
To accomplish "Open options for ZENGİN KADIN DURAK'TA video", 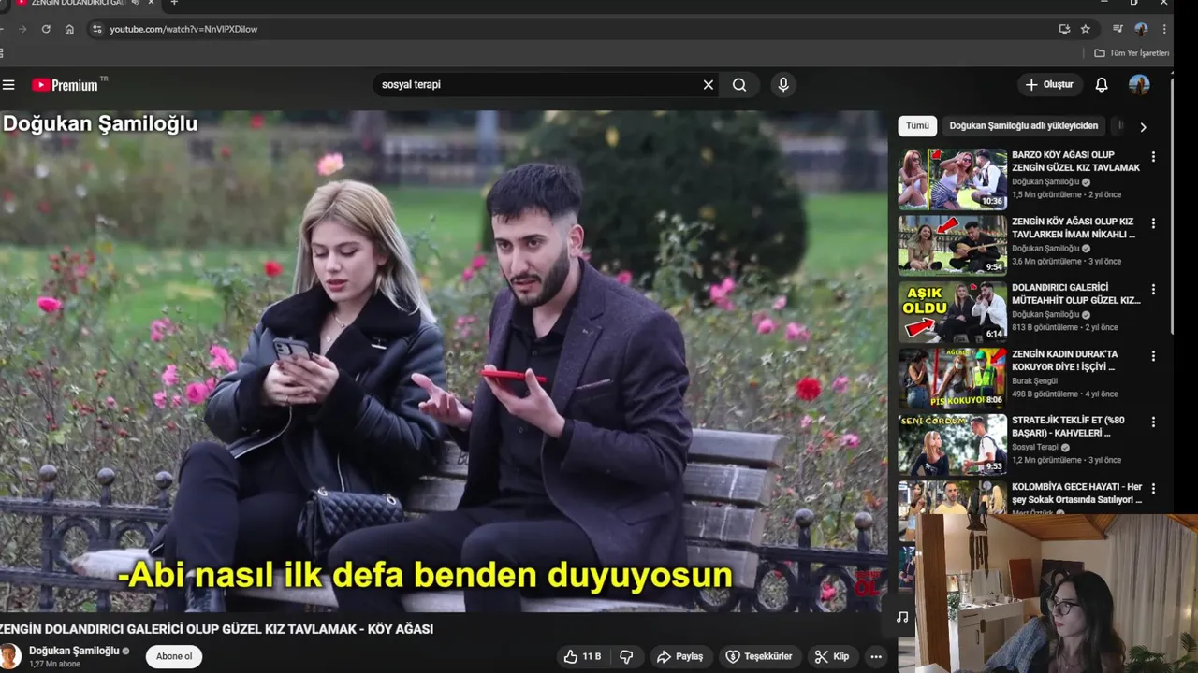I will tap(1153, 356).
